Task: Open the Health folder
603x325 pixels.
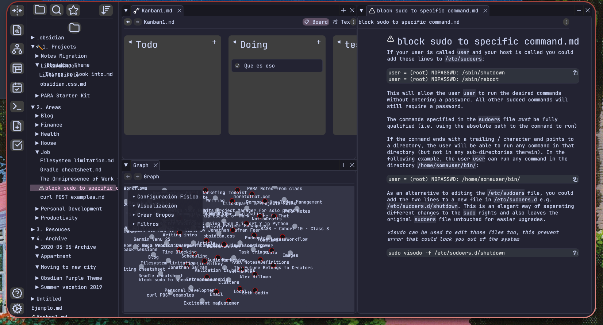Action: [x=50, y=134]
